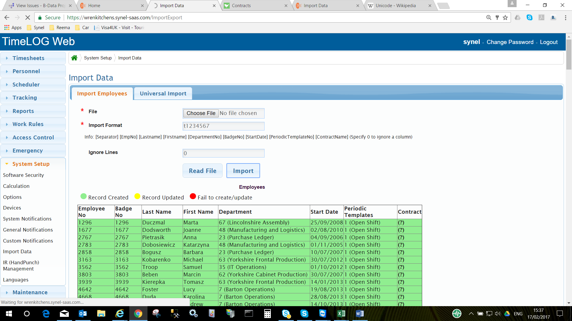
Task: Click the red Fail to create/update legend dot
Action: click(x=193, y=196)
